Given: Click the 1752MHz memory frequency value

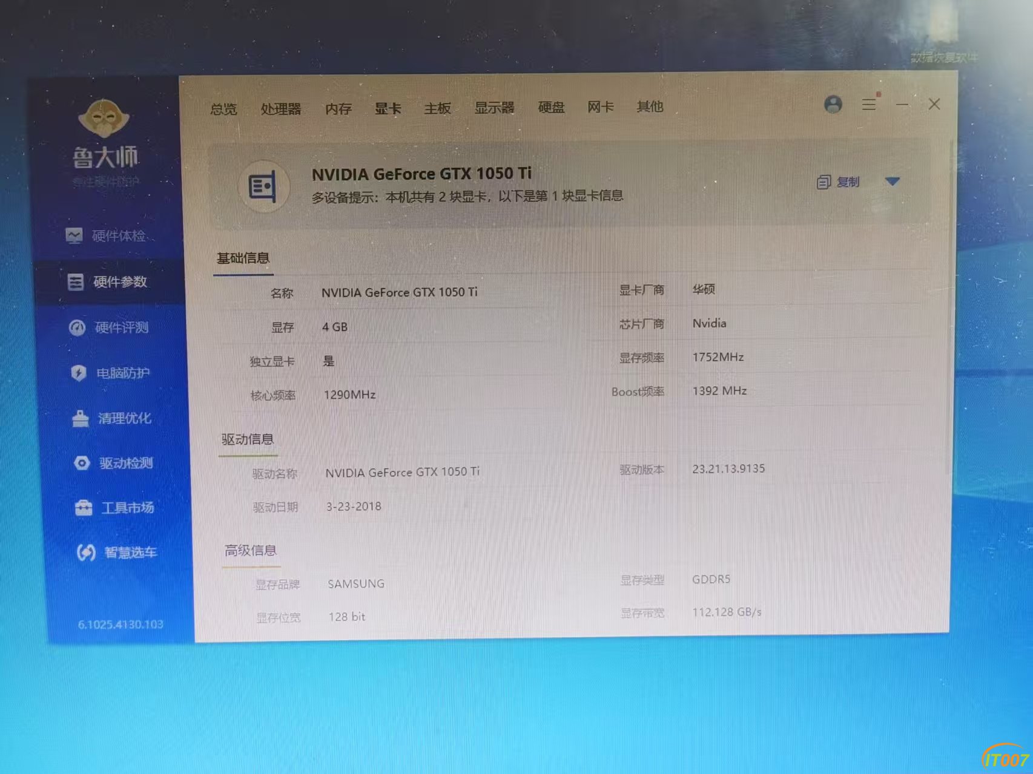Looking at the screenshot, I should tap(718, 357).
